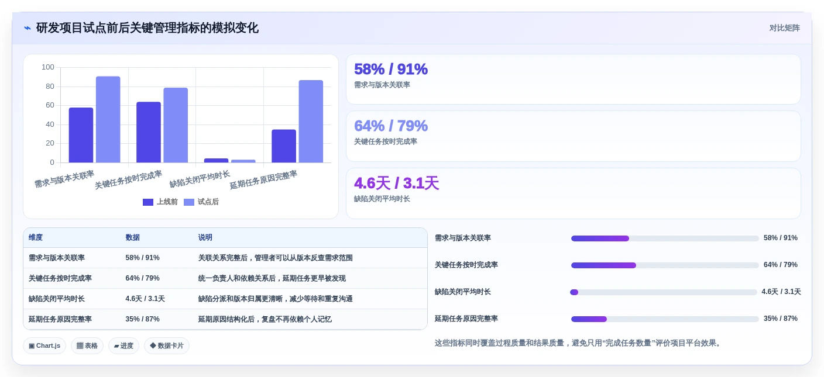The image size is (824, 377).
Task: Click the dark 上线前 bar for 延期任务原因完整率
Action: pos(284,146)
